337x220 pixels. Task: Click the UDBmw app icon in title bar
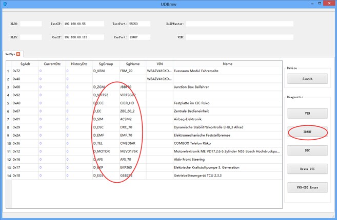click(5, 4)
